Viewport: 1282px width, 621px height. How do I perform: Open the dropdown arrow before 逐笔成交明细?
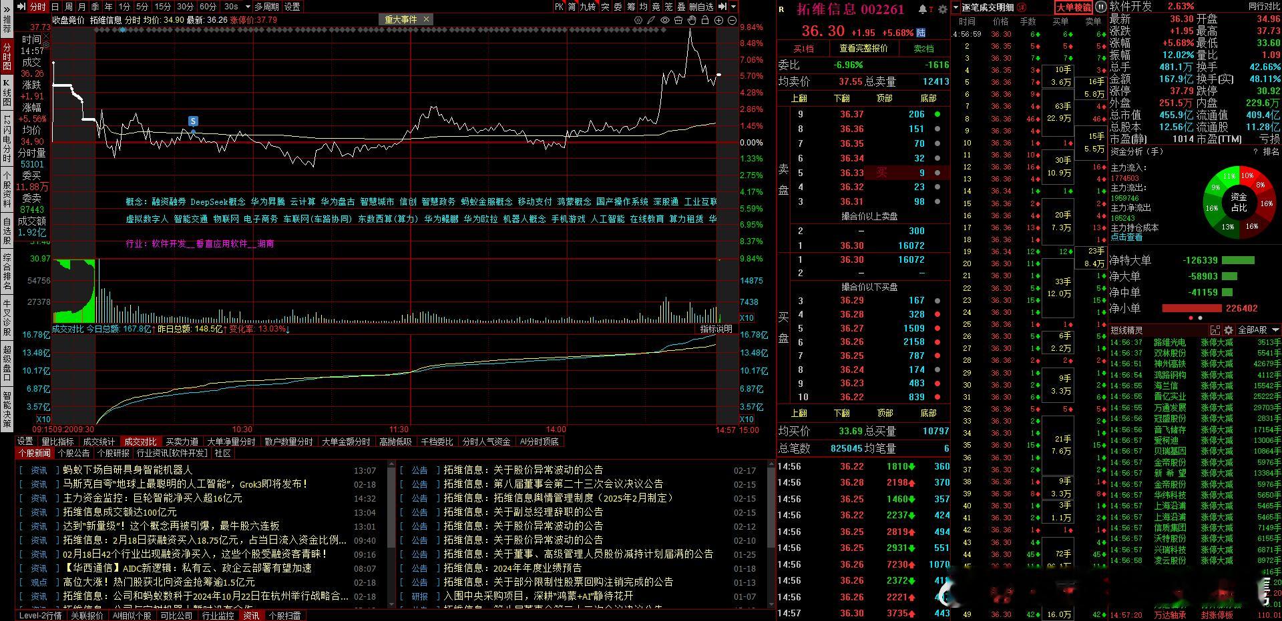tap(956, 7)
